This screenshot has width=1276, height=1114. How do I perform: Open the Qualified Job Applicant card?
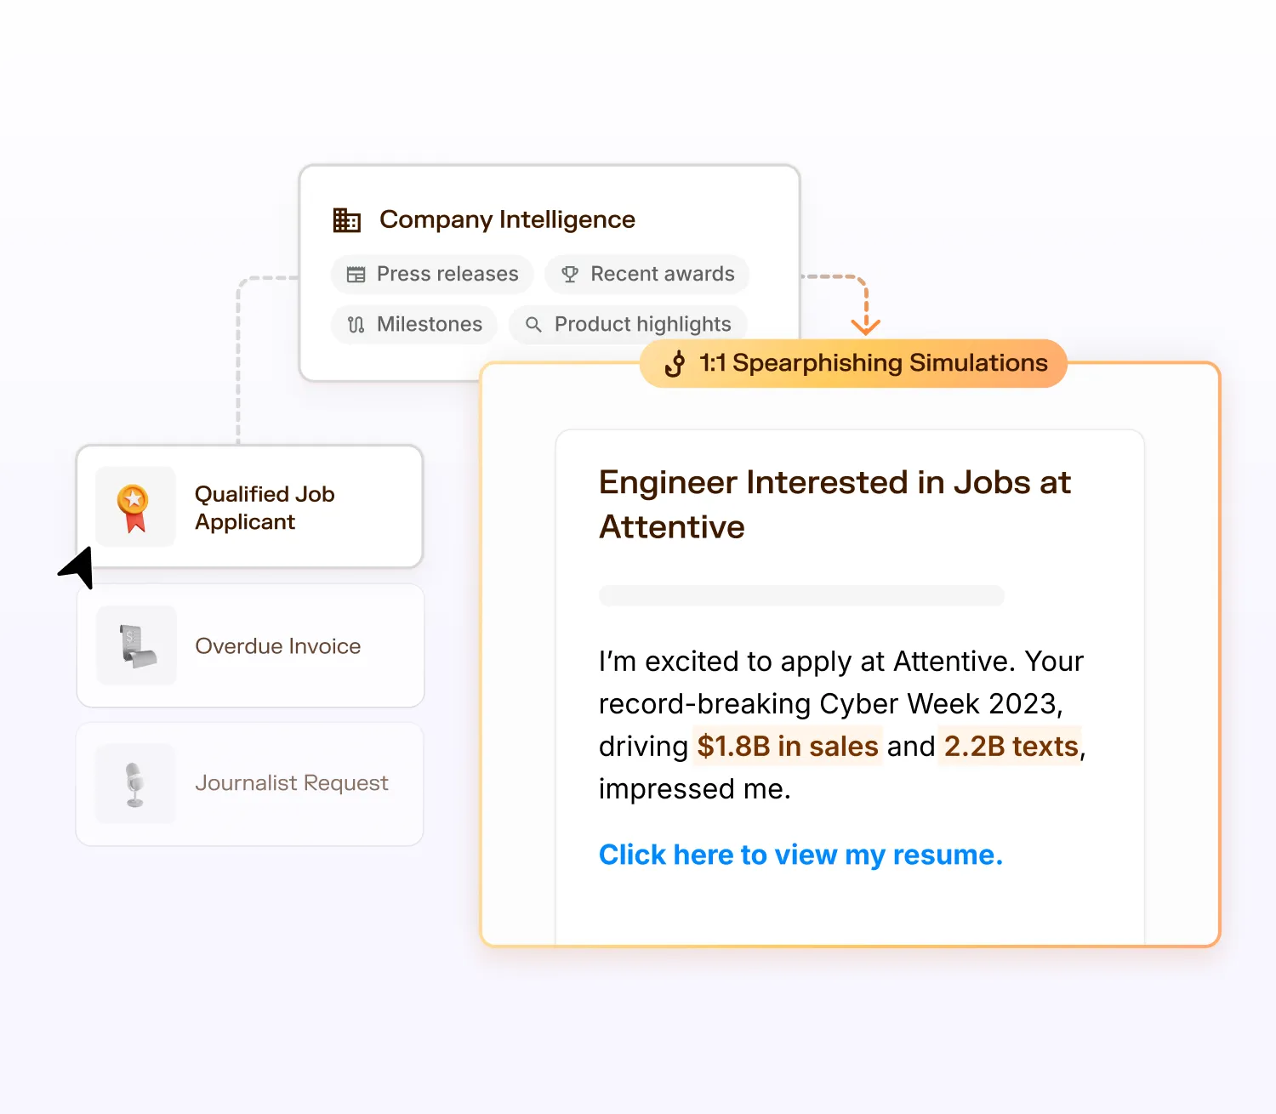[250, 507]
